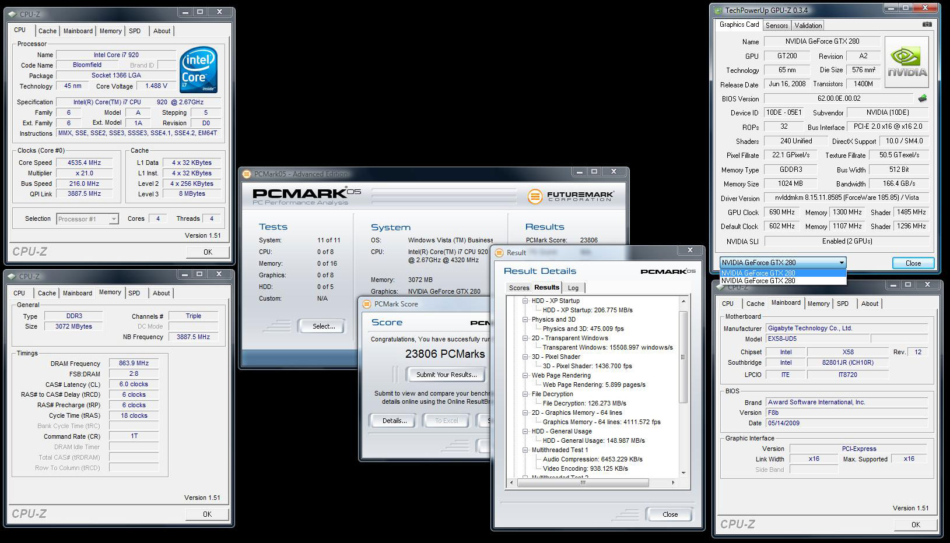Click the mainboard Model field EX58-UD5
Viewport: 950px width, 543px height.
[x=818, y=339]
